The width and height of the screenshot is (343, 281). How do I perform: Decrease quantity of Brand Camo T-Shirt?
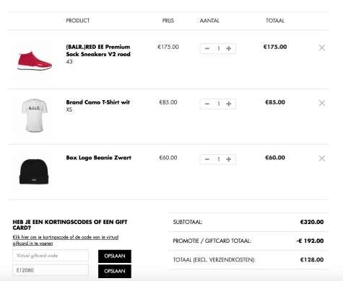[x=207, y=104]
